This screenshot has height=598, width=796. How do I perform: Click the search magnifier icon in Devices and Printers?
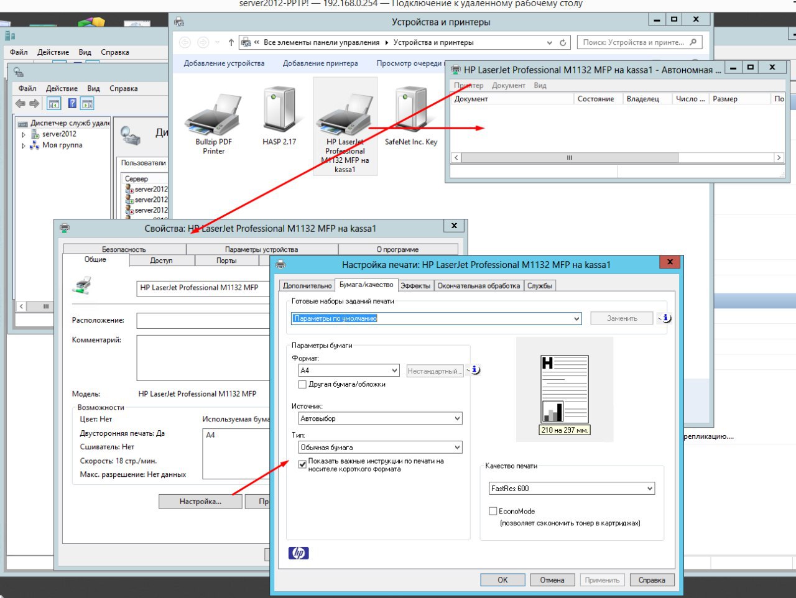pos(694,42)
